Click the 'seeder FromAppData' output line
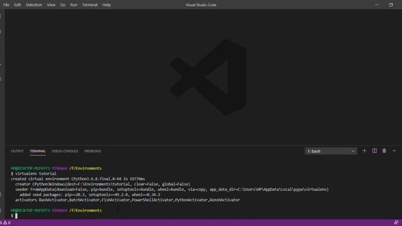This screenshot has height=226, width=402. pyautogui.click(x=171, y=190)
